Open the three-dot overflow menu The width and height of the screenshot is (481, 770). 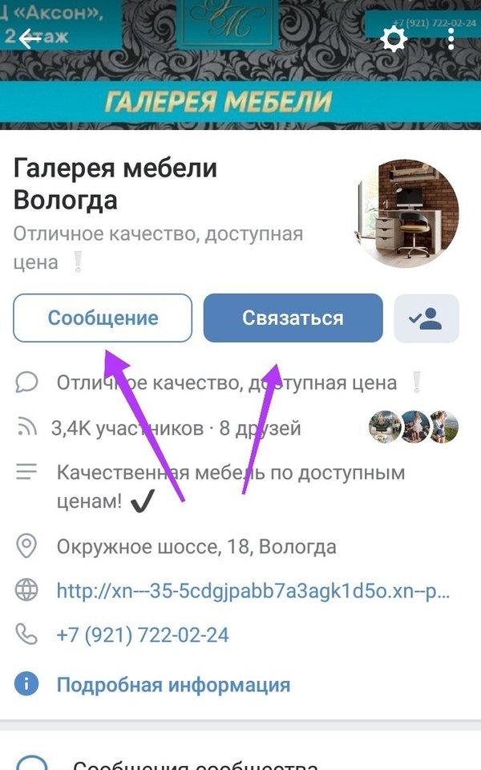pos(451,38)
